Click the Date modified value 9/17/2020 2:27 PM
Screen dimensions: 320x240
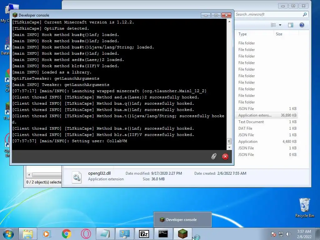167,173
